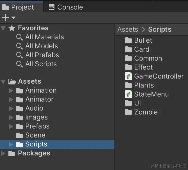Screen dimensions: 188x170
Task: Expand the Animation folder arrow
Action: (11, 90)
